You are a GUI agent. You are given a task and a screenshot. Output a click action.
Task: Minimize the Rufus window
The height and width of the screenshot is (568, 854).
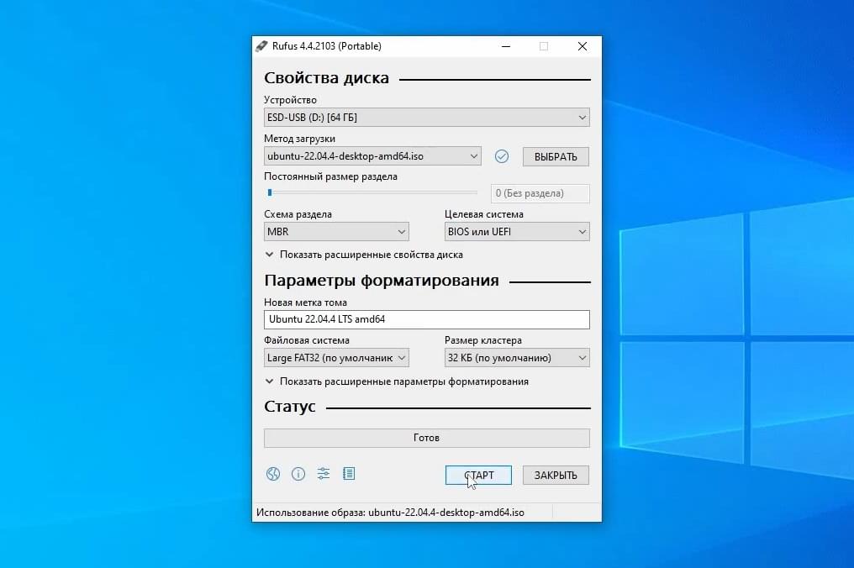point(506,46)
